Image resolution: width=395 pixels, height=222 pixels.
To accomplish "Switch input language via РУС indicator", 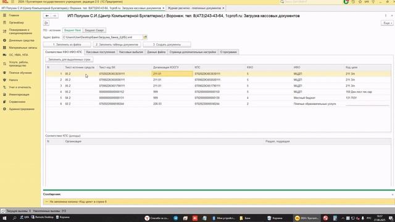I will coord(369,218).
